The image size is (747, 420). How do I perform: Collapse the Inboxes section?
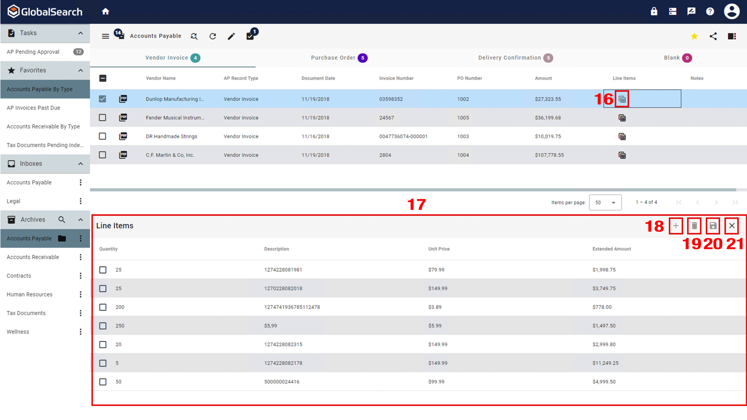81,163
